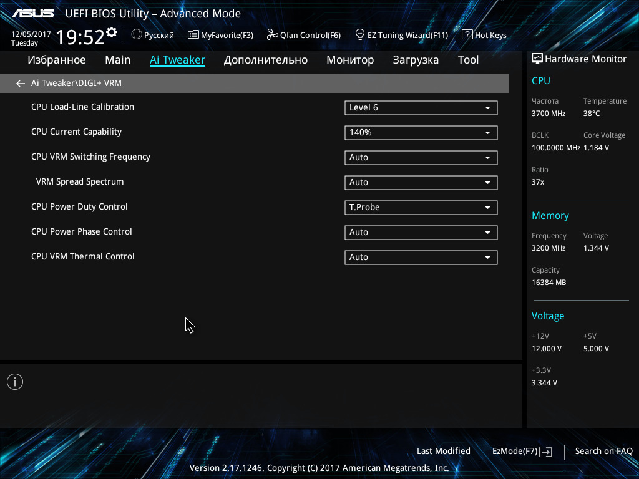The width and height of the screenshot is (639, 479).
Task: Click the Qfan Control fan icon
Action: [x=272, y=35]
